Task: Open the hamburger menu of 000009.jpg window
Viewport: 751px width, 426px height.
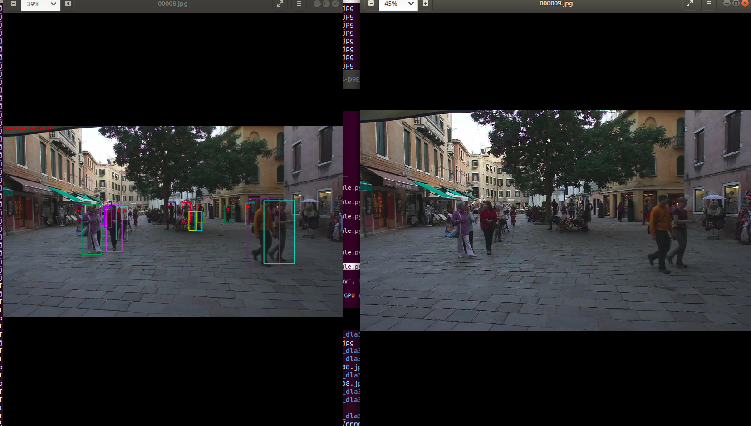Action: click(x=709, y=4)
